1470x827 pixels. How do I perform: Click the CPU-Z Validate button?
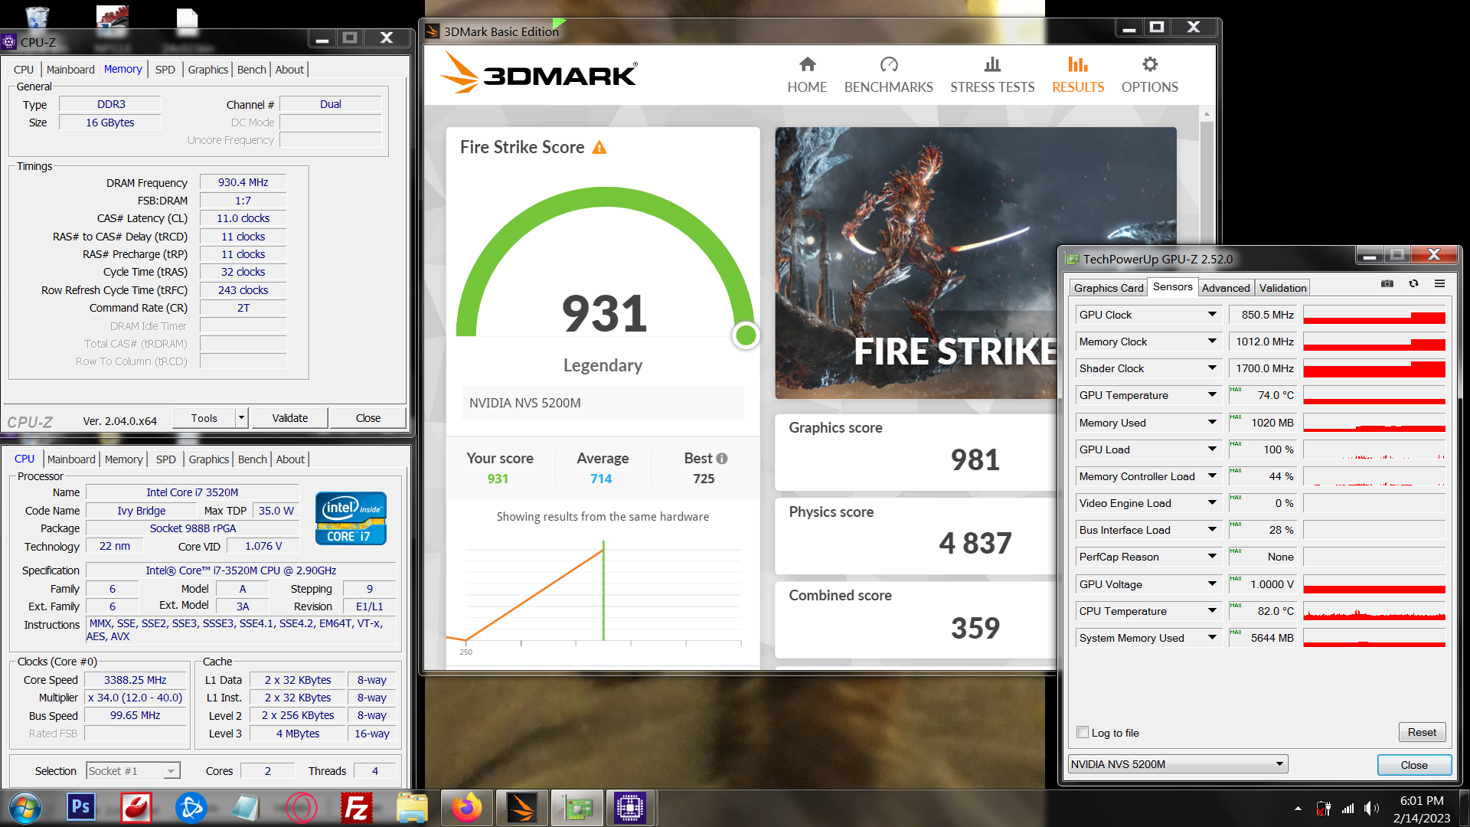click(x=290, y=418)
